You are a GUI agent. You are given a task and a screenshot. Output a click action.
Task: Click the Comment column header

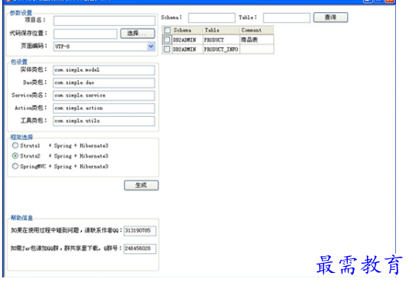coord(256,31)
